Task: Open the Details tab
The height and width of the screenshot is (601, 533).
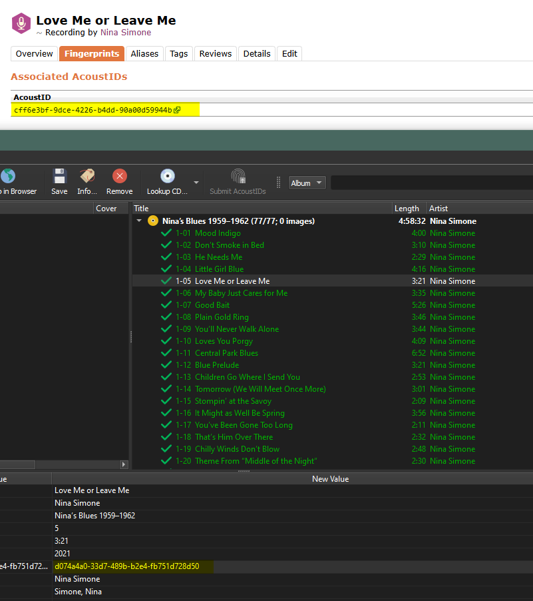Action: pyautogui.click(x=256, y=54)
